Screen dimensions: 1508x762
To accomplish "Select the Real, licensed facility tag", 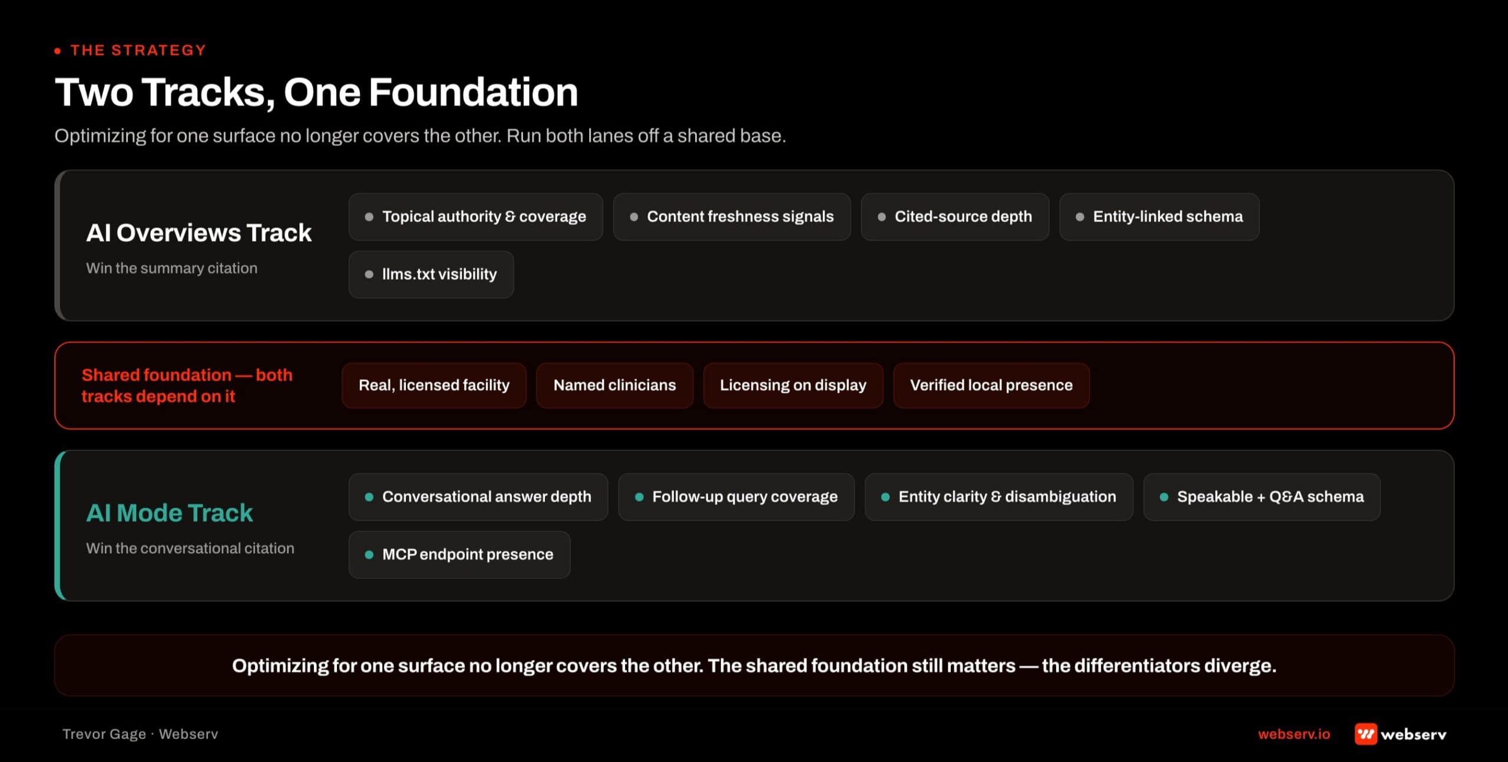I will [x=434, y=385].
